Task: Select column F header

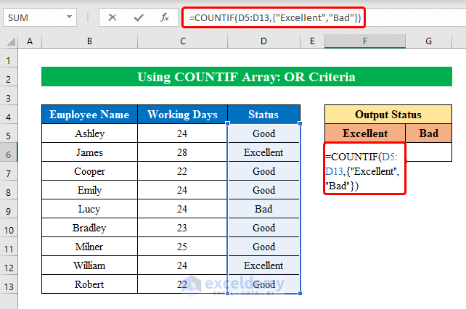Action: (x=365, y=41)
